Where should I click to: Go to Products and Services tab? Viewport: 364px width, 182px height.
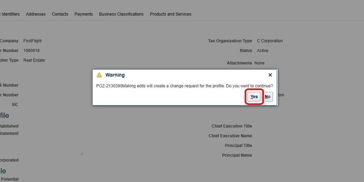pyautogui.click(x=171, y=14)
